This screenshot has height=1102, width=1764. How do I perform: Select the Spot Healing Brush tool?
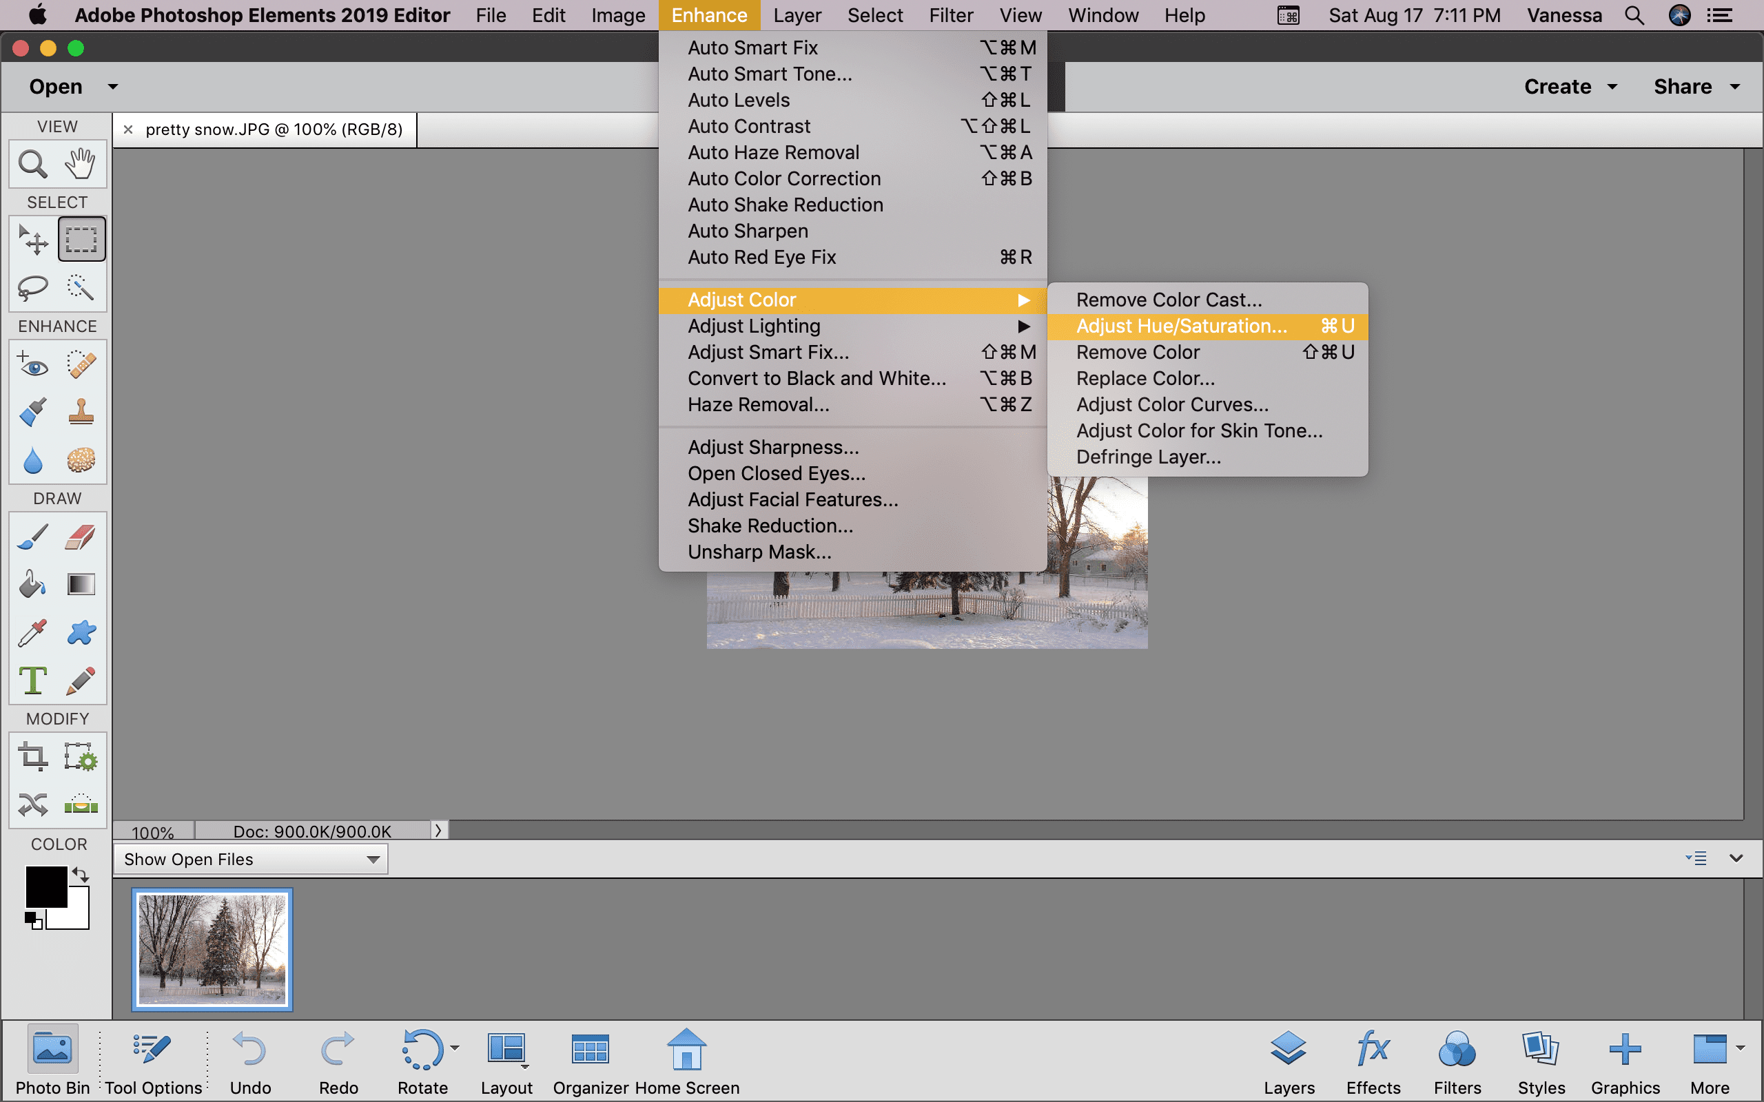coord(81,364)
